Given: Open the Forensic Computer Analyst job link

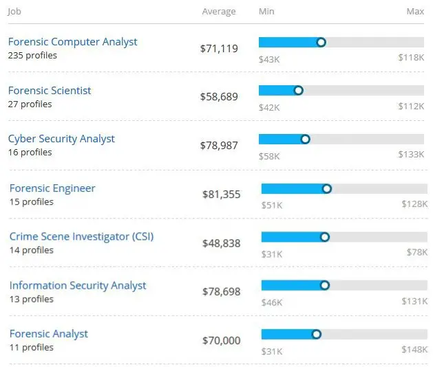Looking at the screenshot, I should click(x=72, y=42).
